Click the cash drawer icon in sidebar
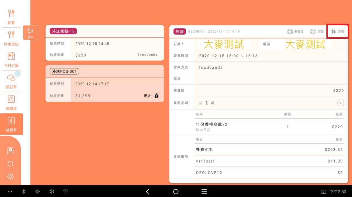The image size is (352, 197). point(10,150)
